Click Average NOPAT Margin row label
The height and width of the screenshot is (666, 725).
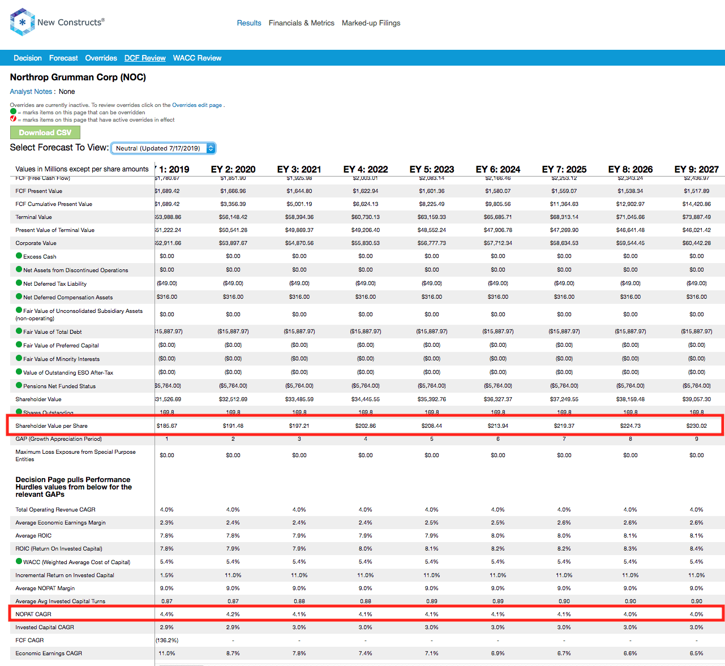(x=45, y=588)
